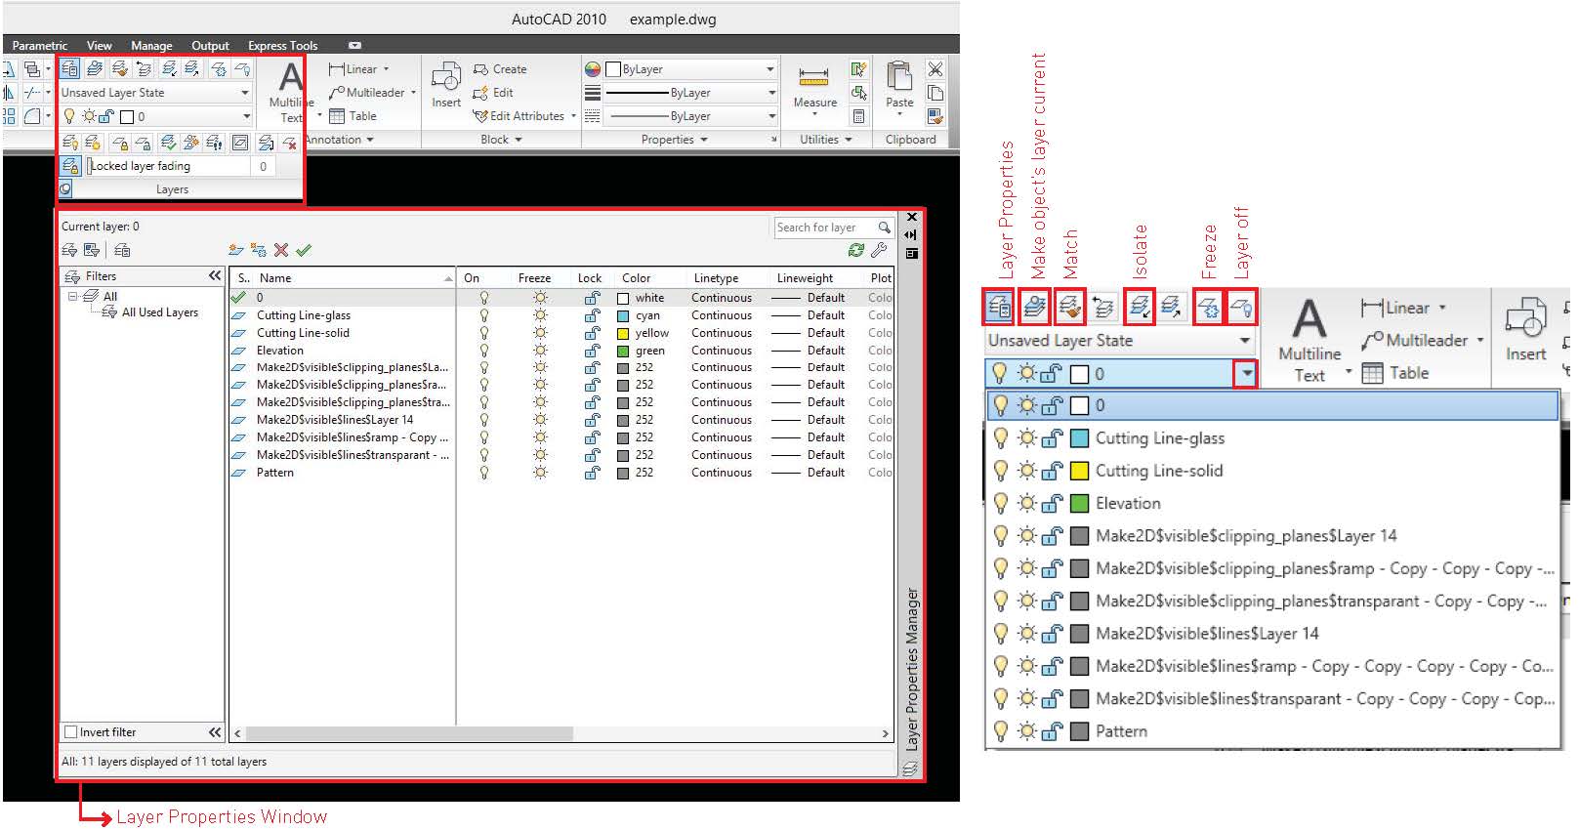Expand the Block panel arrow
This screenshot has width=1579, height=830.
519,140
